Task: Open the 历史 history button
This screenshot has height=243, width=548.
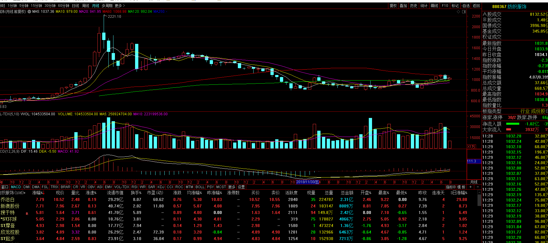Action: point(414,6)
